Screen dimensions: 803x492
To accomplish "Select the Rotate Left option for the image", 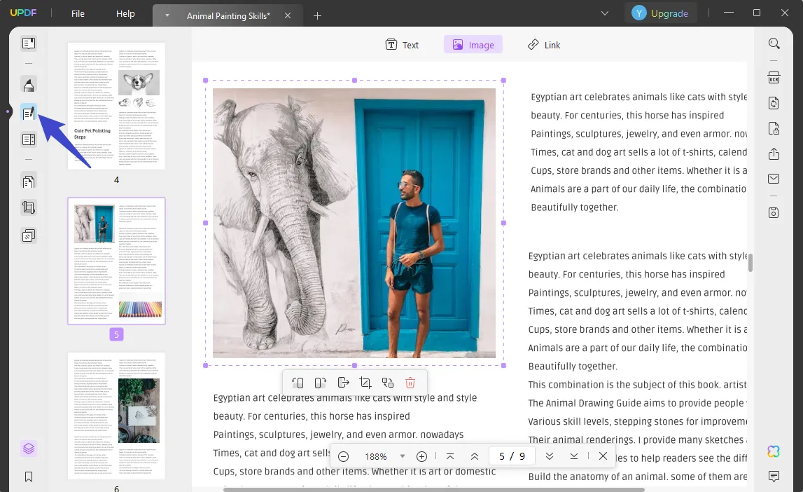I will (297, 382).
